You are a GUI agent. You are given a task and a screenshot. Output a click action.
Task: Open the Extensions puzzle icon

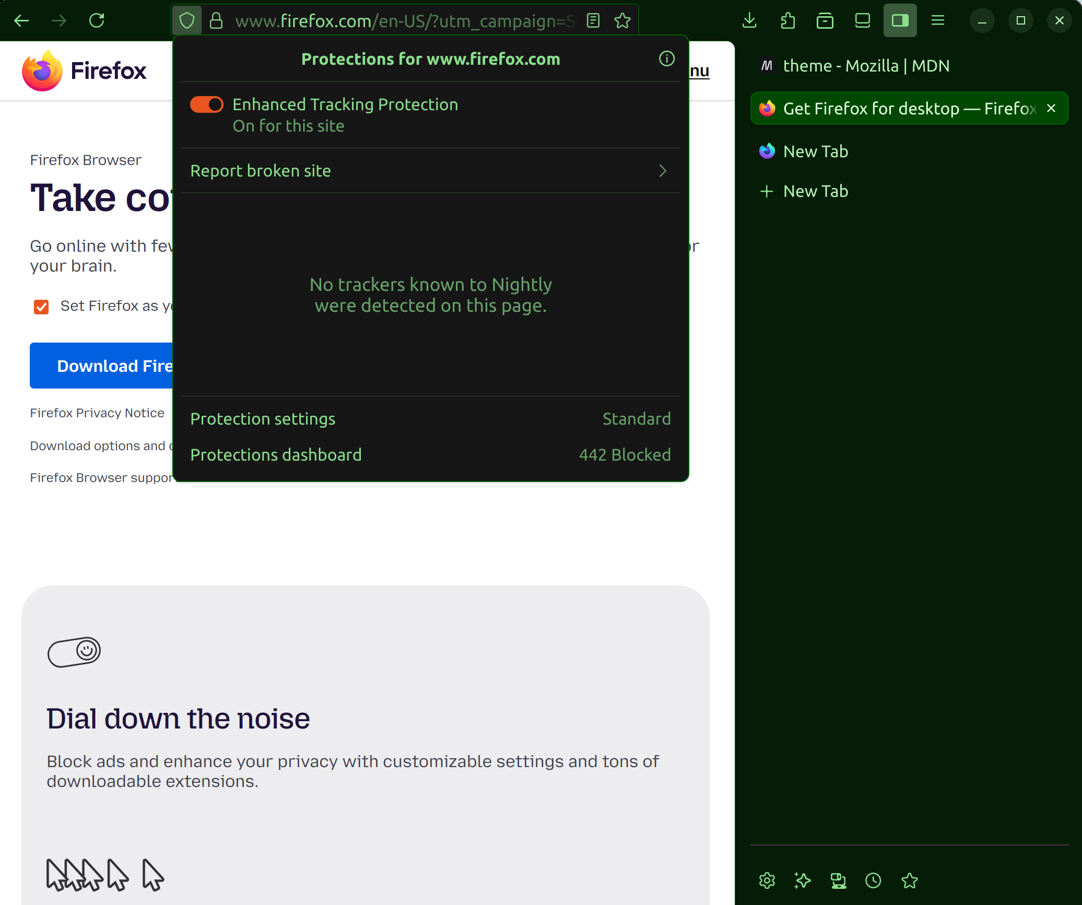787,21
